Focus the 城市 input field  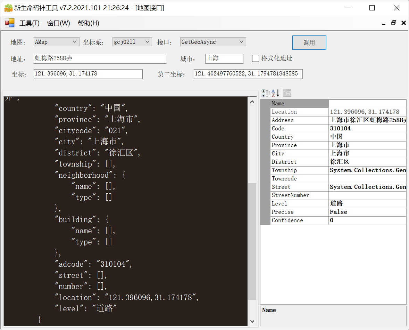pyautogui.click(x=224, y=58)
